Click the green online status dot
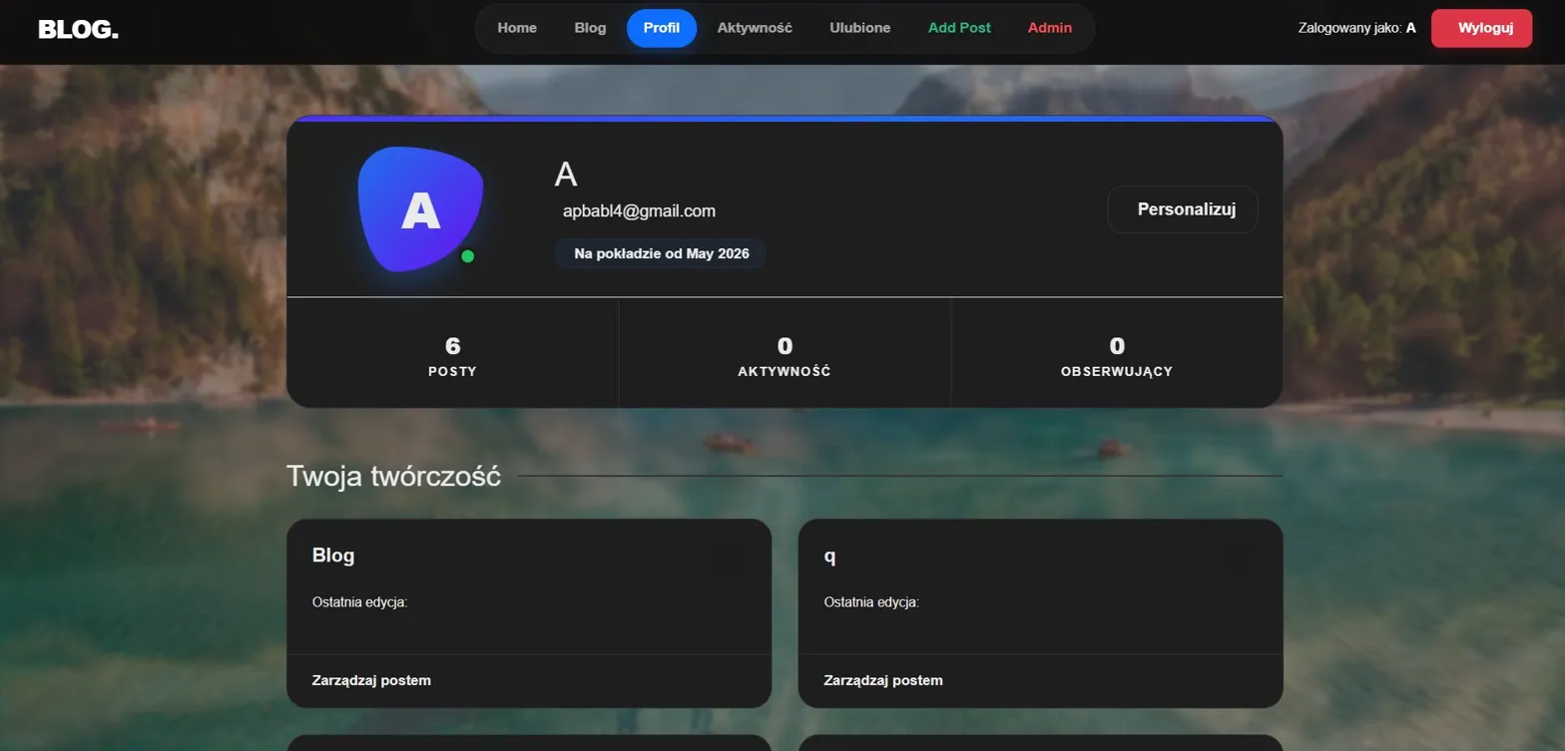Screen dimensions: 1565x751 (467, 256)
